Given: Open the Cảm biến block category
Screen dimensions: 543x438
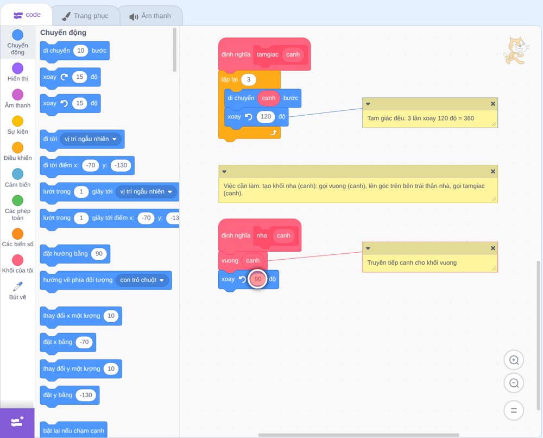Looking at the screenshot, I should click(x=18, y=178).
